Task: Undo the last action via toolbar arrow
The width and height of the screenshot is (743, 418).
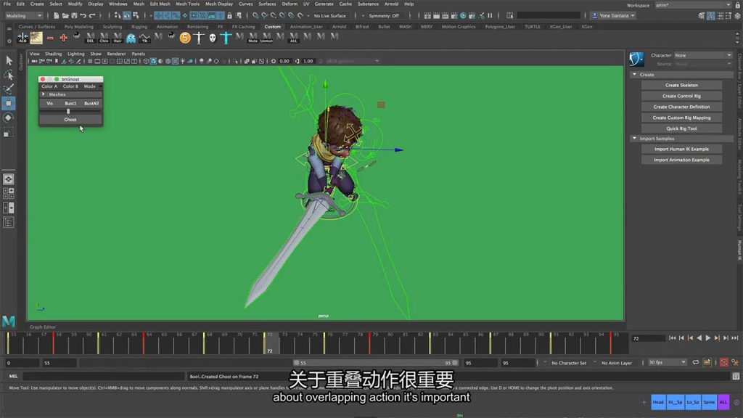Action: coord(83,16)
